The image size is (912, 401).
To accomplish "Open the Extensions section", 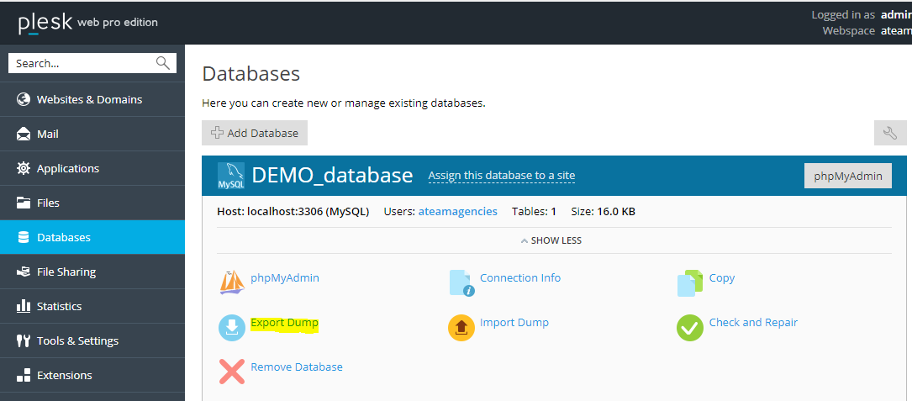I will (x=92, y=376).
